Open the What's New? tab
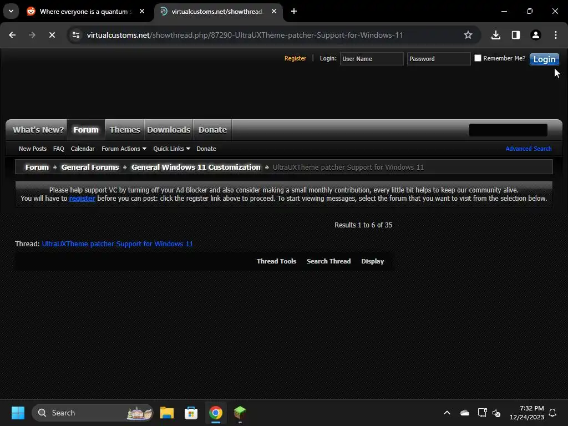The width and height of the screenshot is (568, 426). click(38, 130)
